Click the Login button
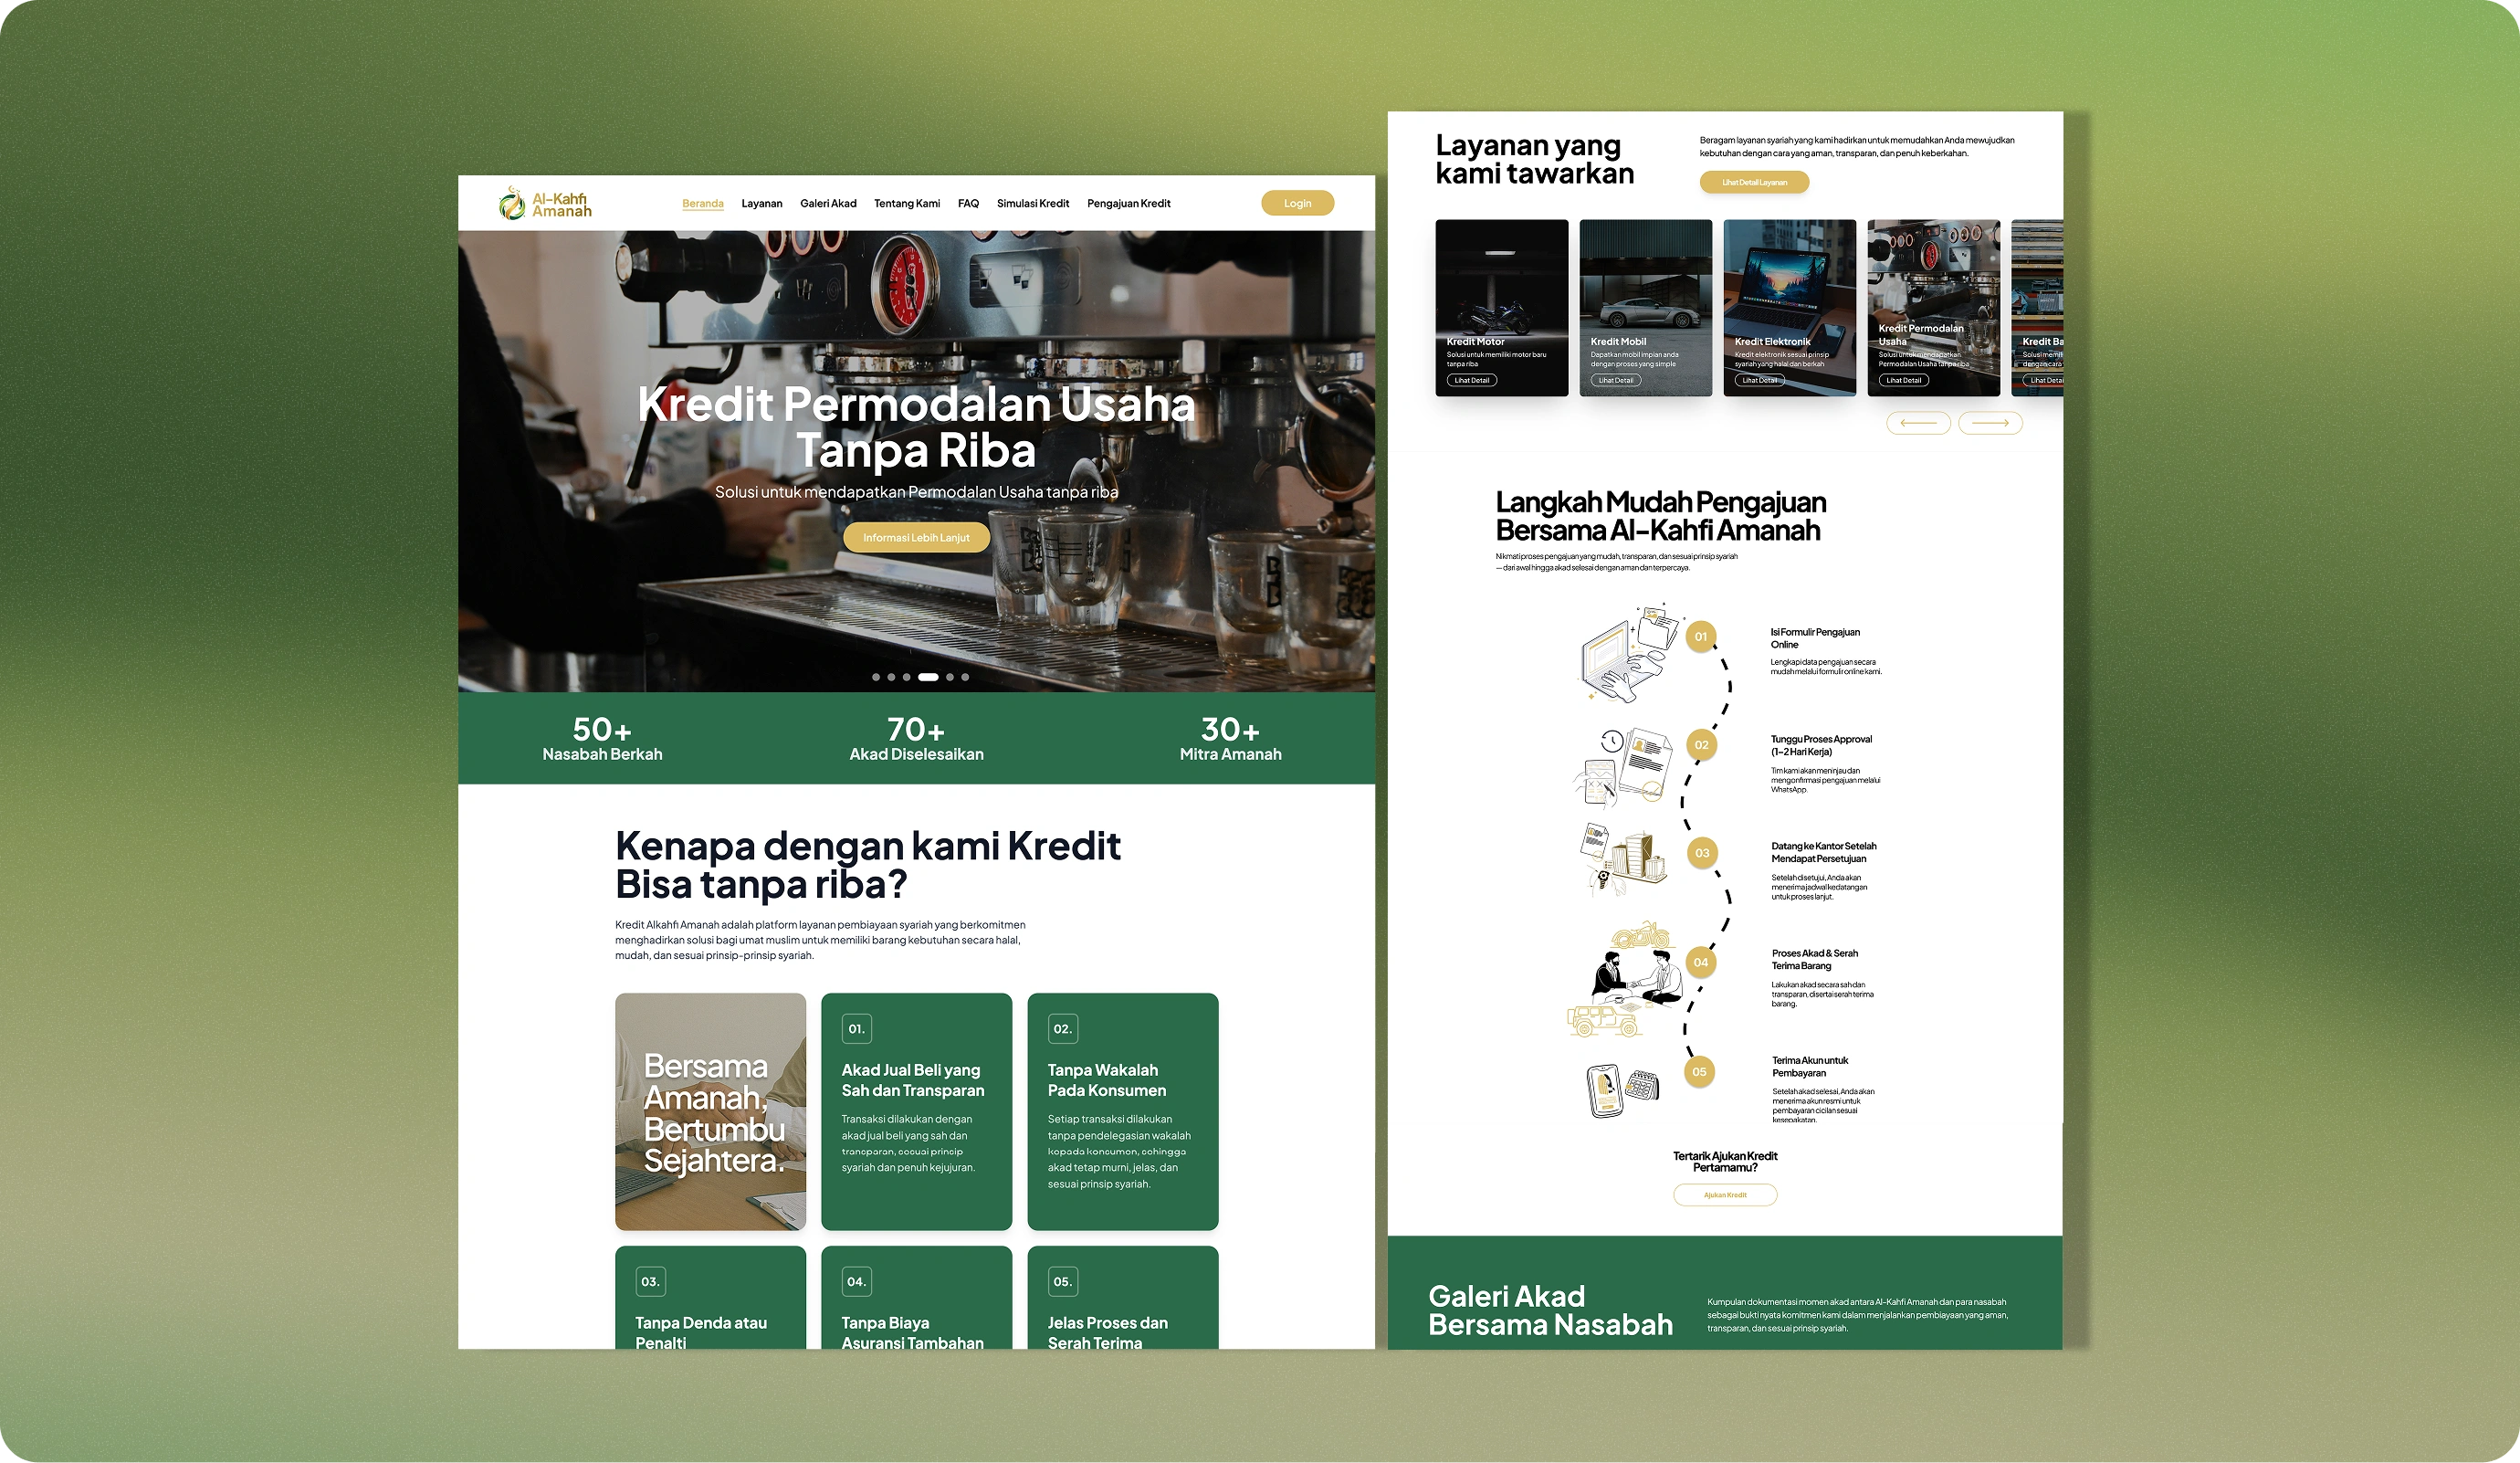 click(1297, 203)
